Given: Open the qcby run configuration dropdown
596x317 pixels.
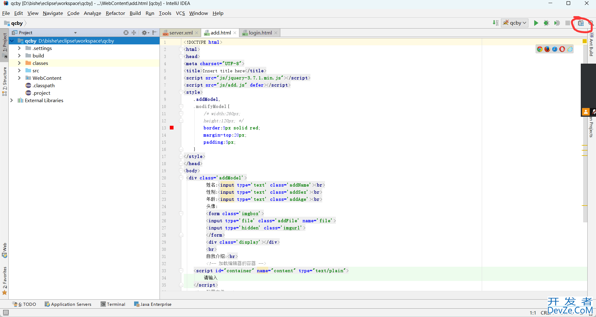Looking at the screenshot, I should point(515,23).
